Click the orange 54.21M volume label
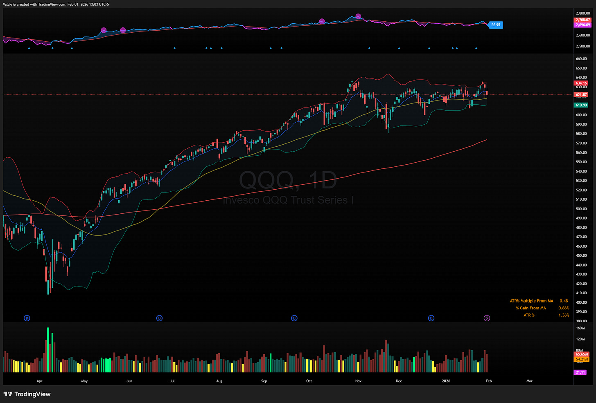Image resolution: width=596 pixels, height=403 pixels. 582,359
